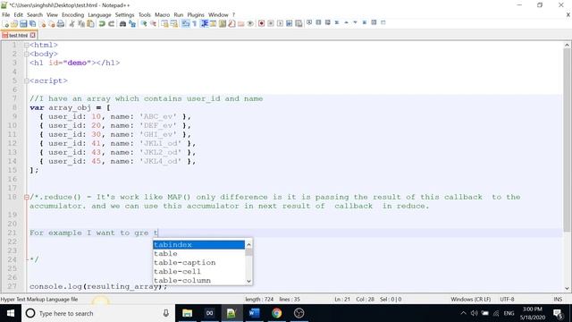Open the Macro menu
The width and height of the screenshot is (572, 322).
(163, 14)
